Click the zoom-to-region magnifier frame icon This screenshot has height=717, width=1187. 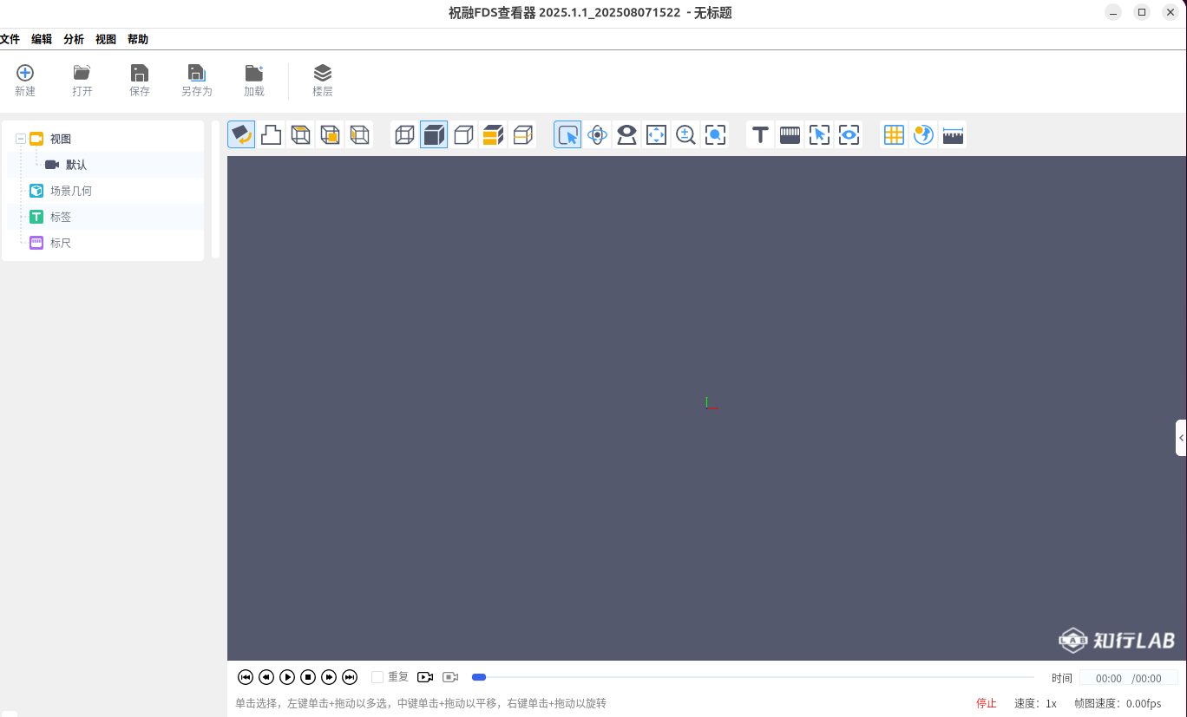pos(715,134)
